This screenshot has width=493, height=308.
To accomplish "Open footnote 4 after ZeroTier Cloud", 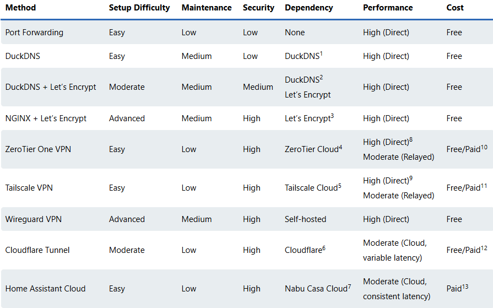I will 341,147.
